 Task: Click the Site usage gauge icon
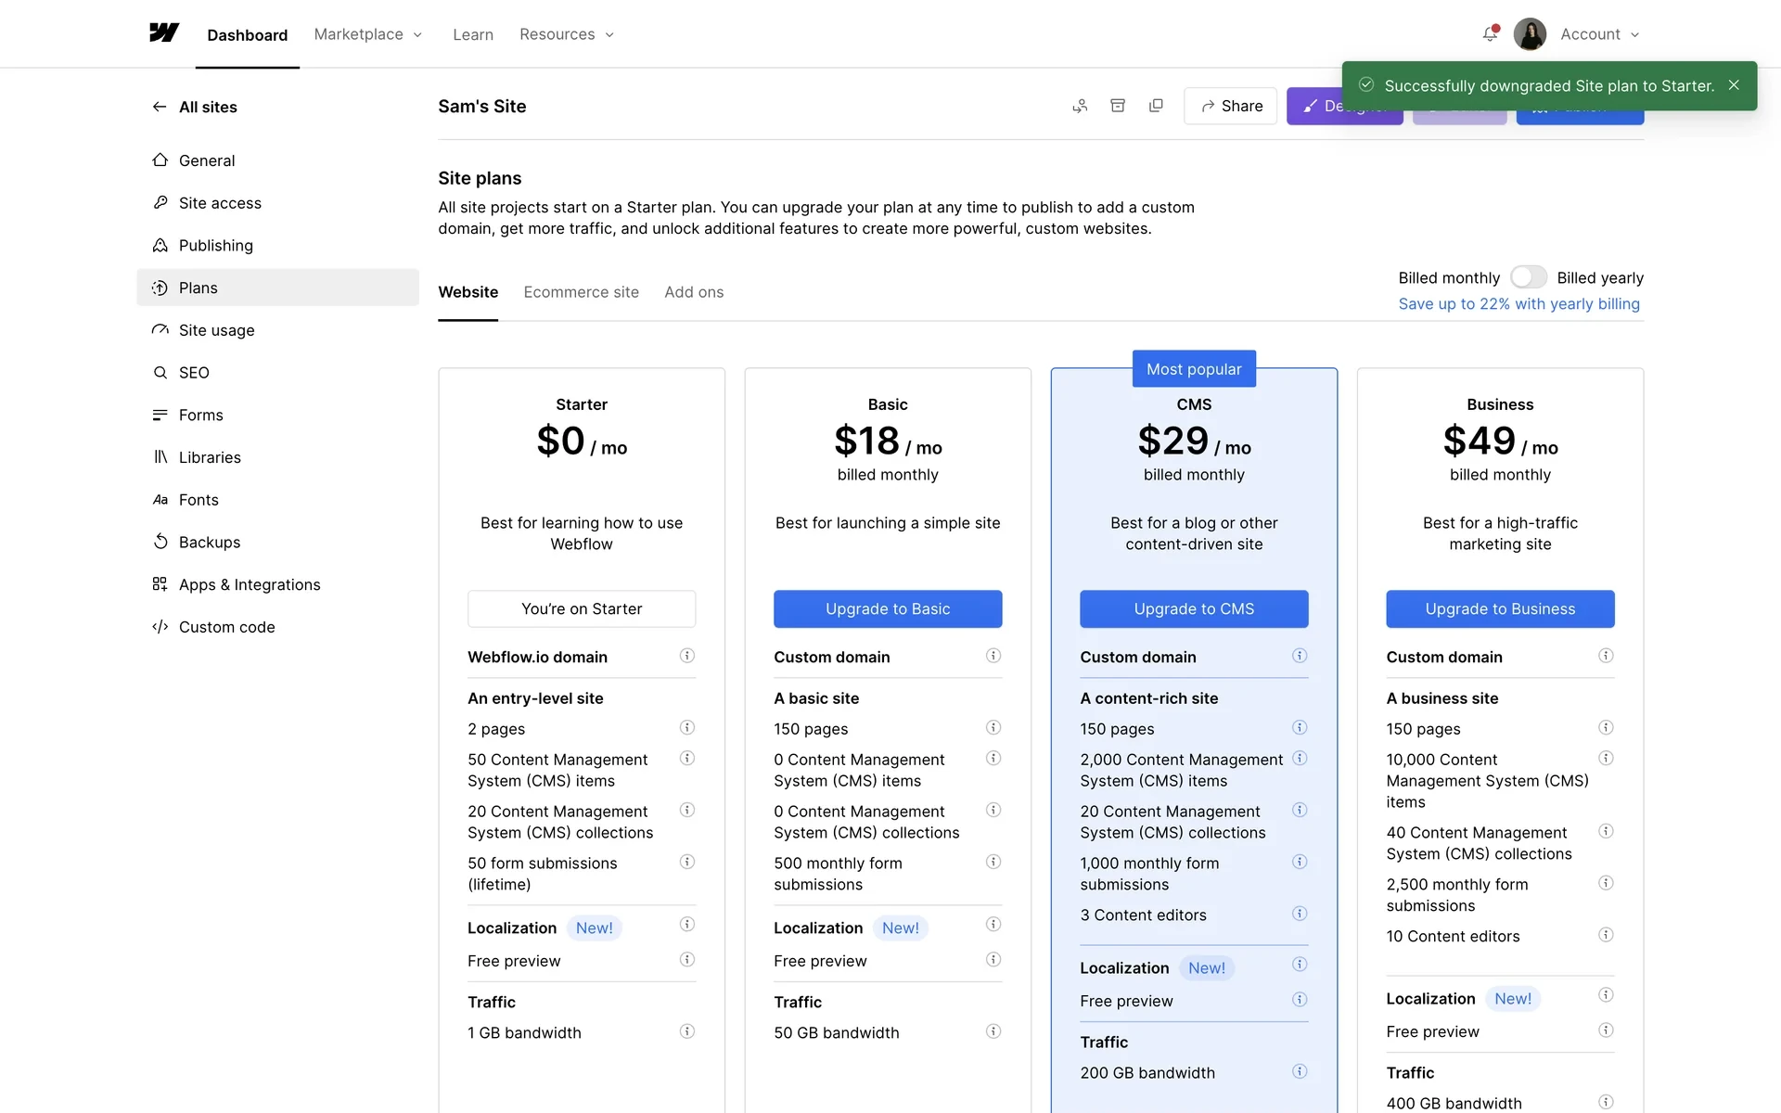pos(160,329)
